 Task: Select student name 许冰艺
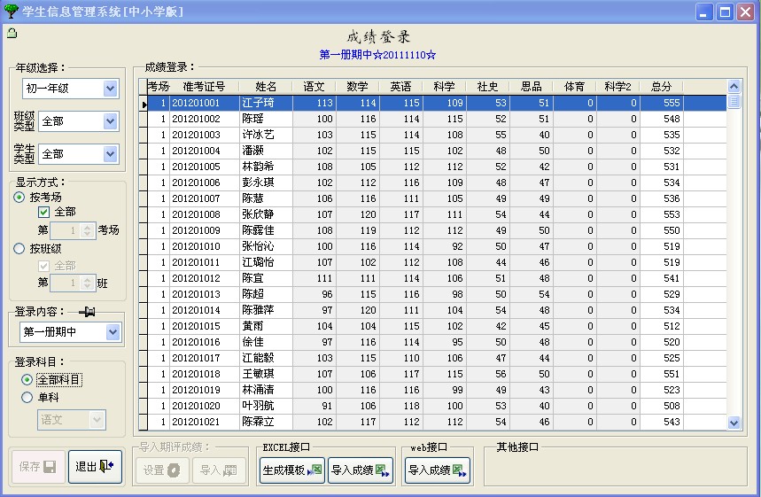coord(258,135)
